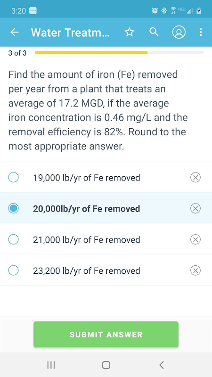Submit the answer with green button
The width and height of the screenshot is (212, 377).
pyautogui.click(x=106, y=334)
